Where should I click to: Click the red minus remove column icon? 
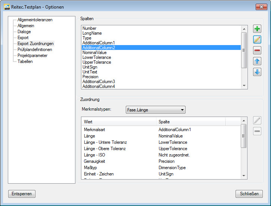257,51
